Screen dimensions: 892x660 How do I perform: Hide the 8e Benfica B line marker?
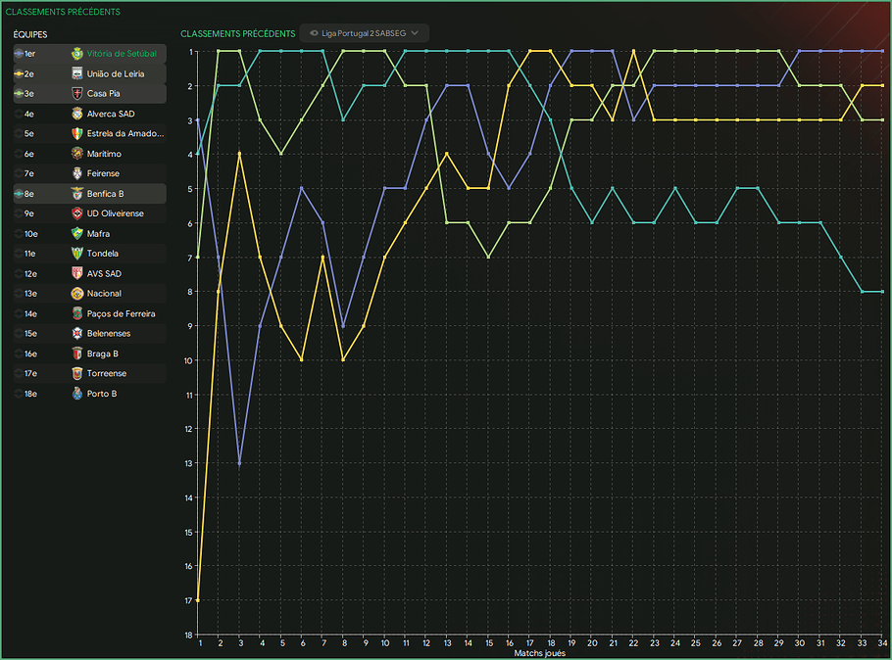19,194
